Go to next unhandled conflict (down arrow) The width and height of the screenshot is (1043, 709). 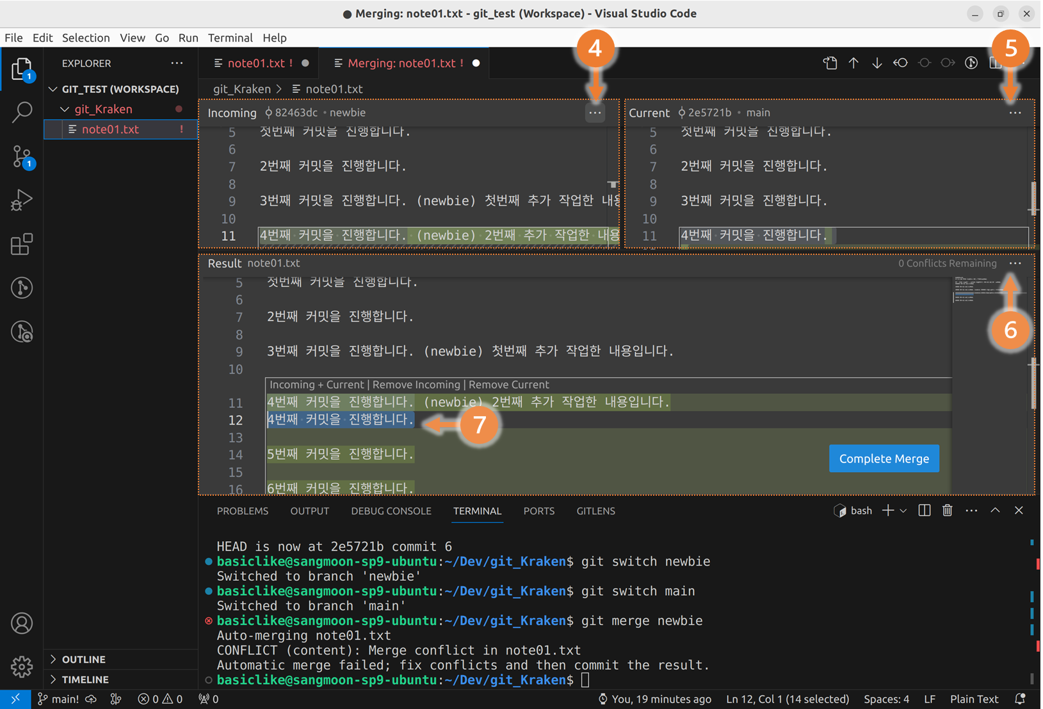pyautogui.click(x=877, y=63)
